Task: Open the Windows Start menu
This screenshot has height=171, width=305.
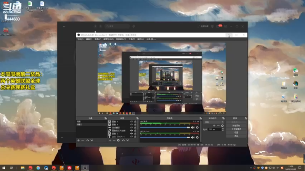Action: pos(3,168)
